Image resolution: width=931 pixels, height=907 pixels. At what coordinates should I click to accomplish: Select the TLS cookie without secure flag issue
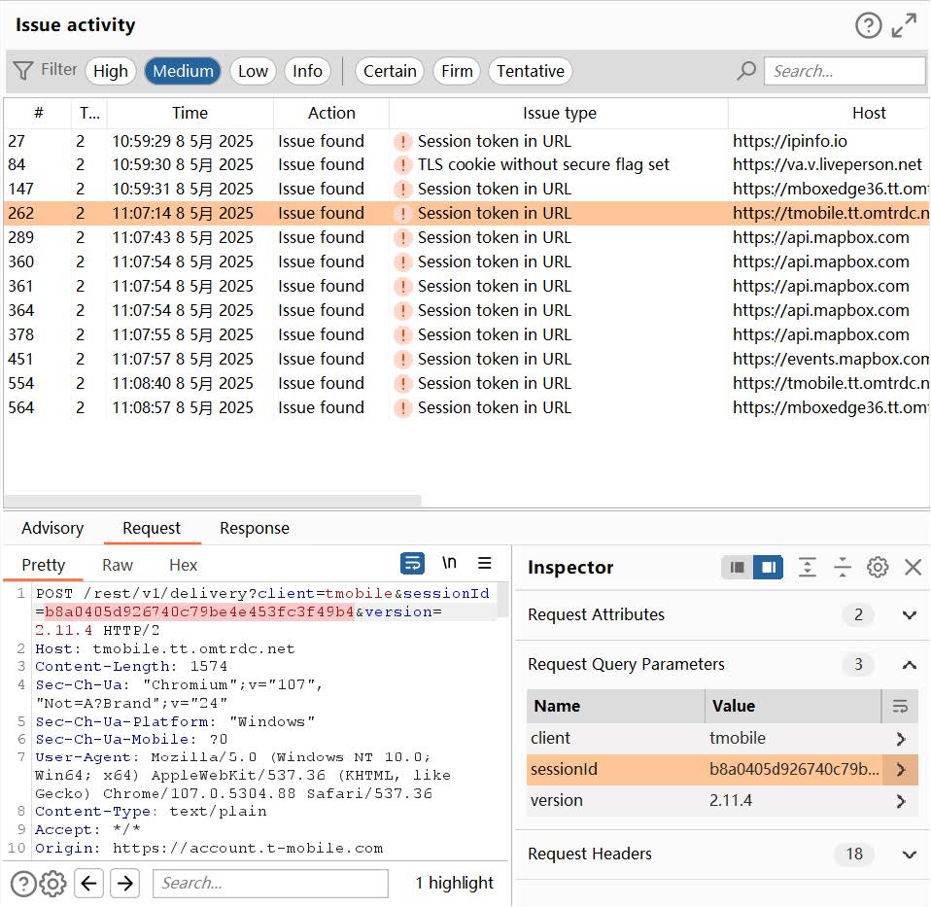542,164
